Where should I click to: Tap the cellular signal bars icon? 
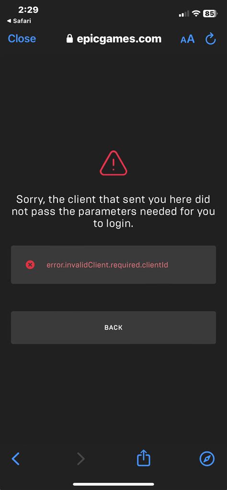(x=184, y=14)
